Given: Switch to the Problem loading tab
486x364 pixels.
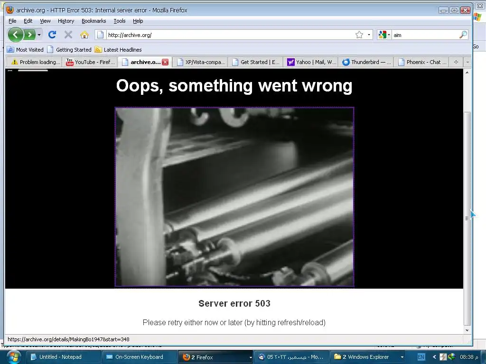Looking at the screenshot, I should (35, 62).
